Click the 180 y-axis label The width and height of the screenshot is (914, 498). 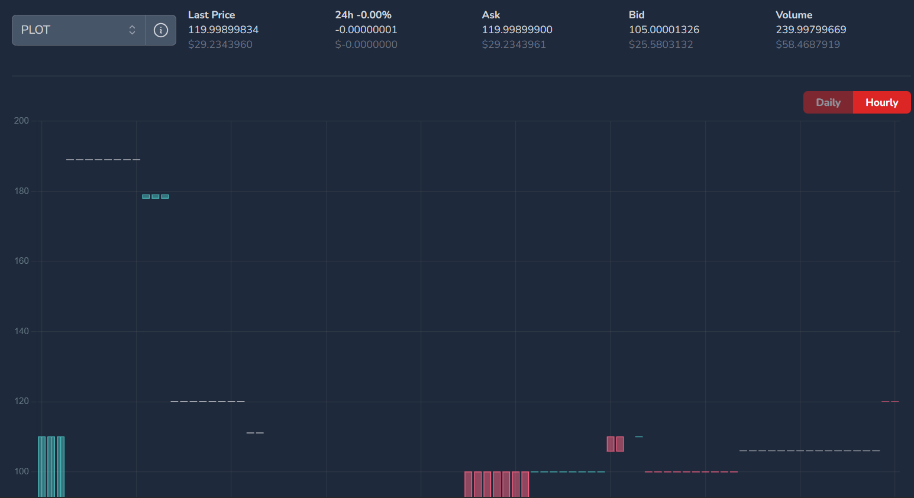(x=21, y=191)
